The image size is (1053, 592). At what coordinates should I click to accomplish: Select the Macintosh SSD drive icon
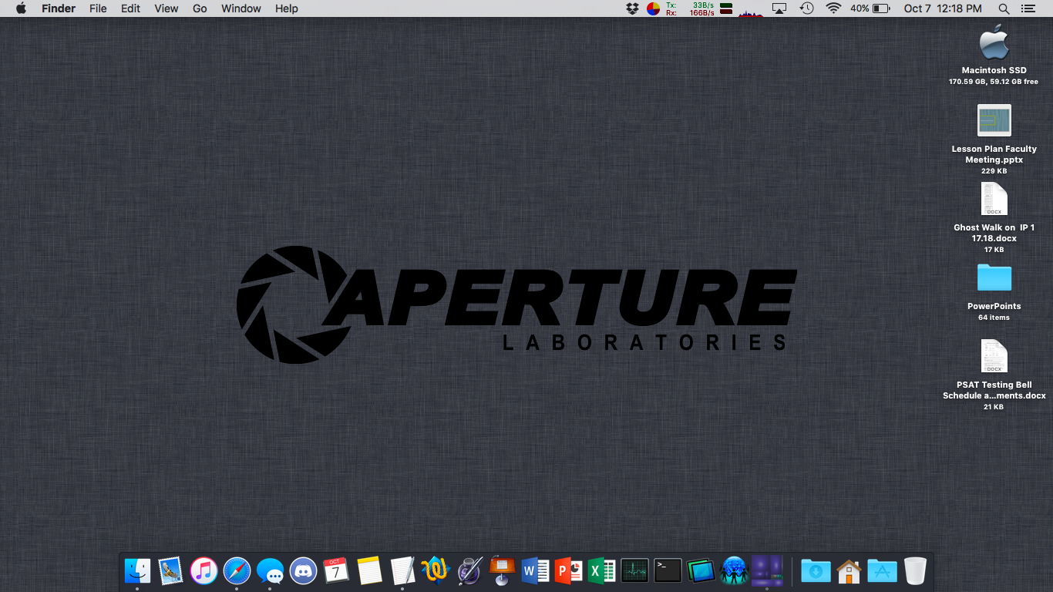click(x=994, y=42)
